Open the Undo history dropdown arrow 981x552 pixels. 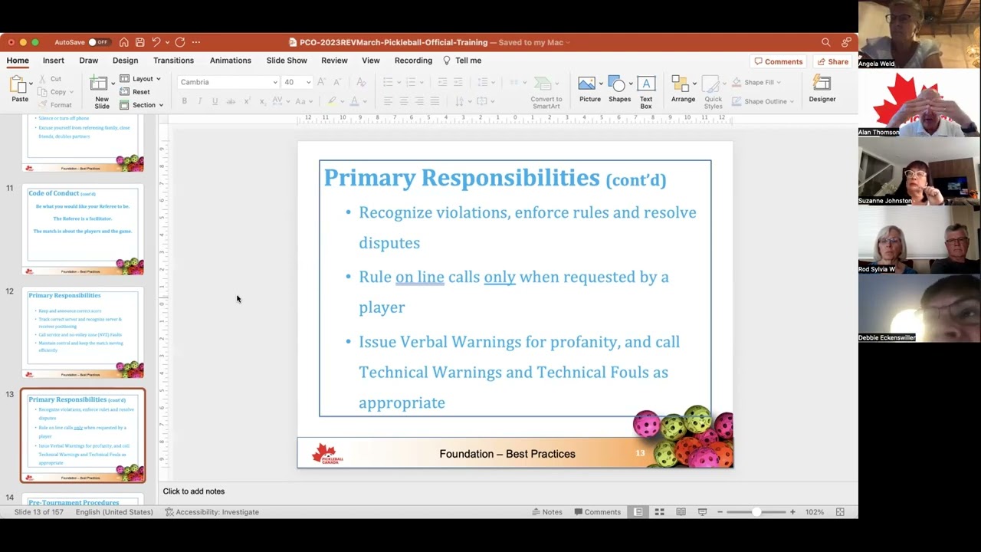click(x=167, y=42)
